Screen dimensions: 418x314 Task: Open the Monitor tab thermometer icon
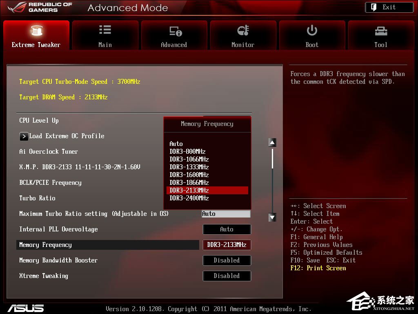coord(243,31)
